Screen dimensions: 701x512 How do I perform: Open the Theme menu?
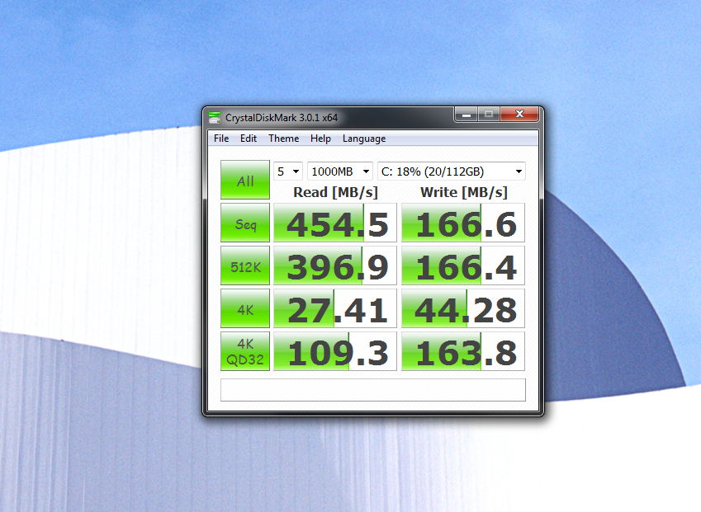[284, 139]
